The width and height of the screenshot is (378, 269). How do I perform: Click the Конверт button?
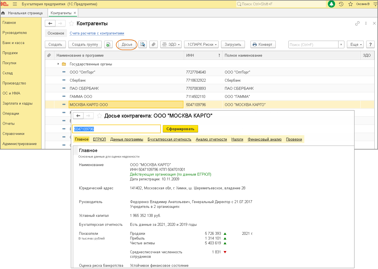(x=263, y=44)
